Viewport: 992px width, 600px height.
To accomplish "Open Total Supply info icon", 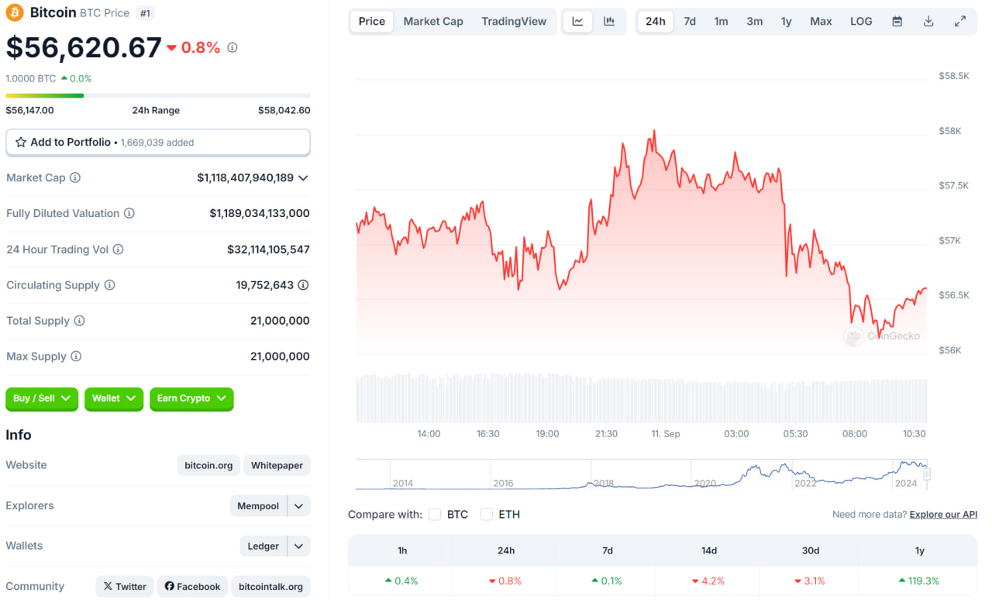I will point(79,321).
